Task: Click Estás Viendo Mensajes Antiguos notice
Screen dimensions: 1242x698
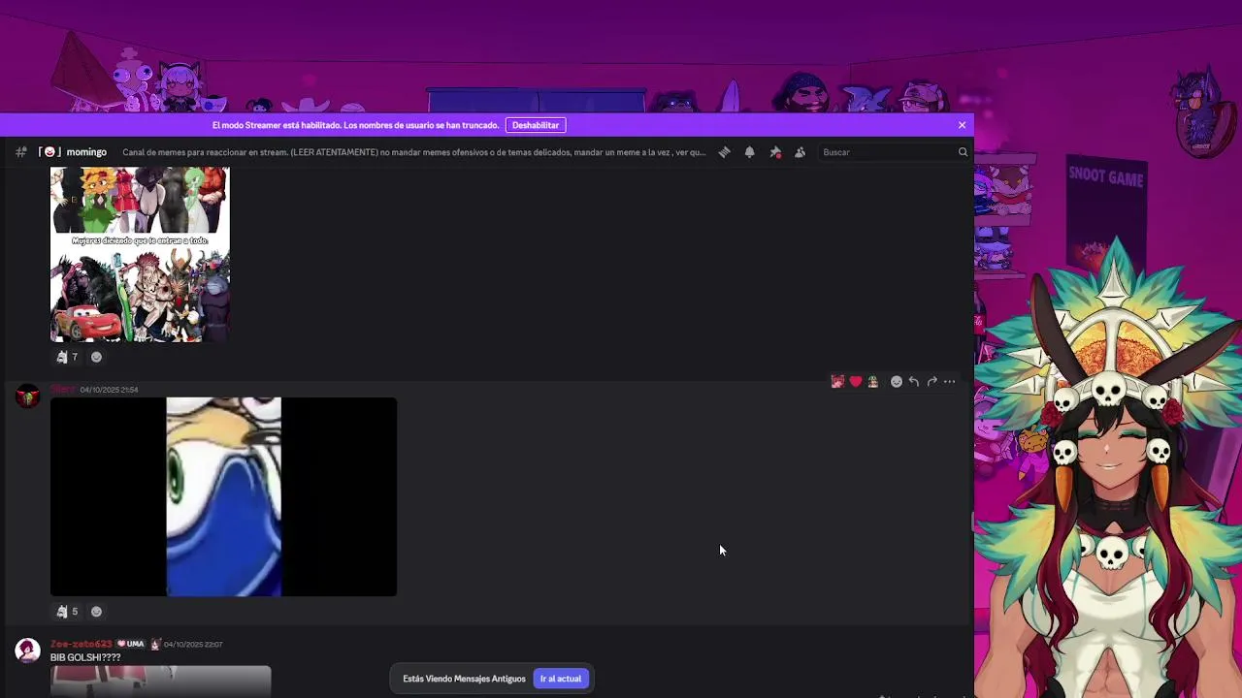Action: click(x=464, y=679)
